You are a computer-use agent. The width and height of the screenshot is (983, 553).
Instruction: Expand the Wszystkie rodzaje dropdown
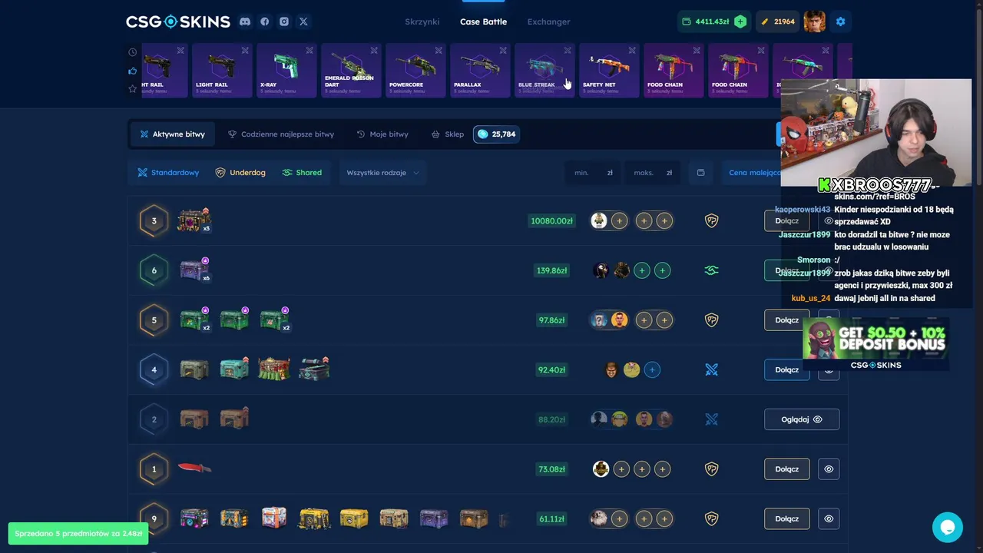tap(382, 173)
